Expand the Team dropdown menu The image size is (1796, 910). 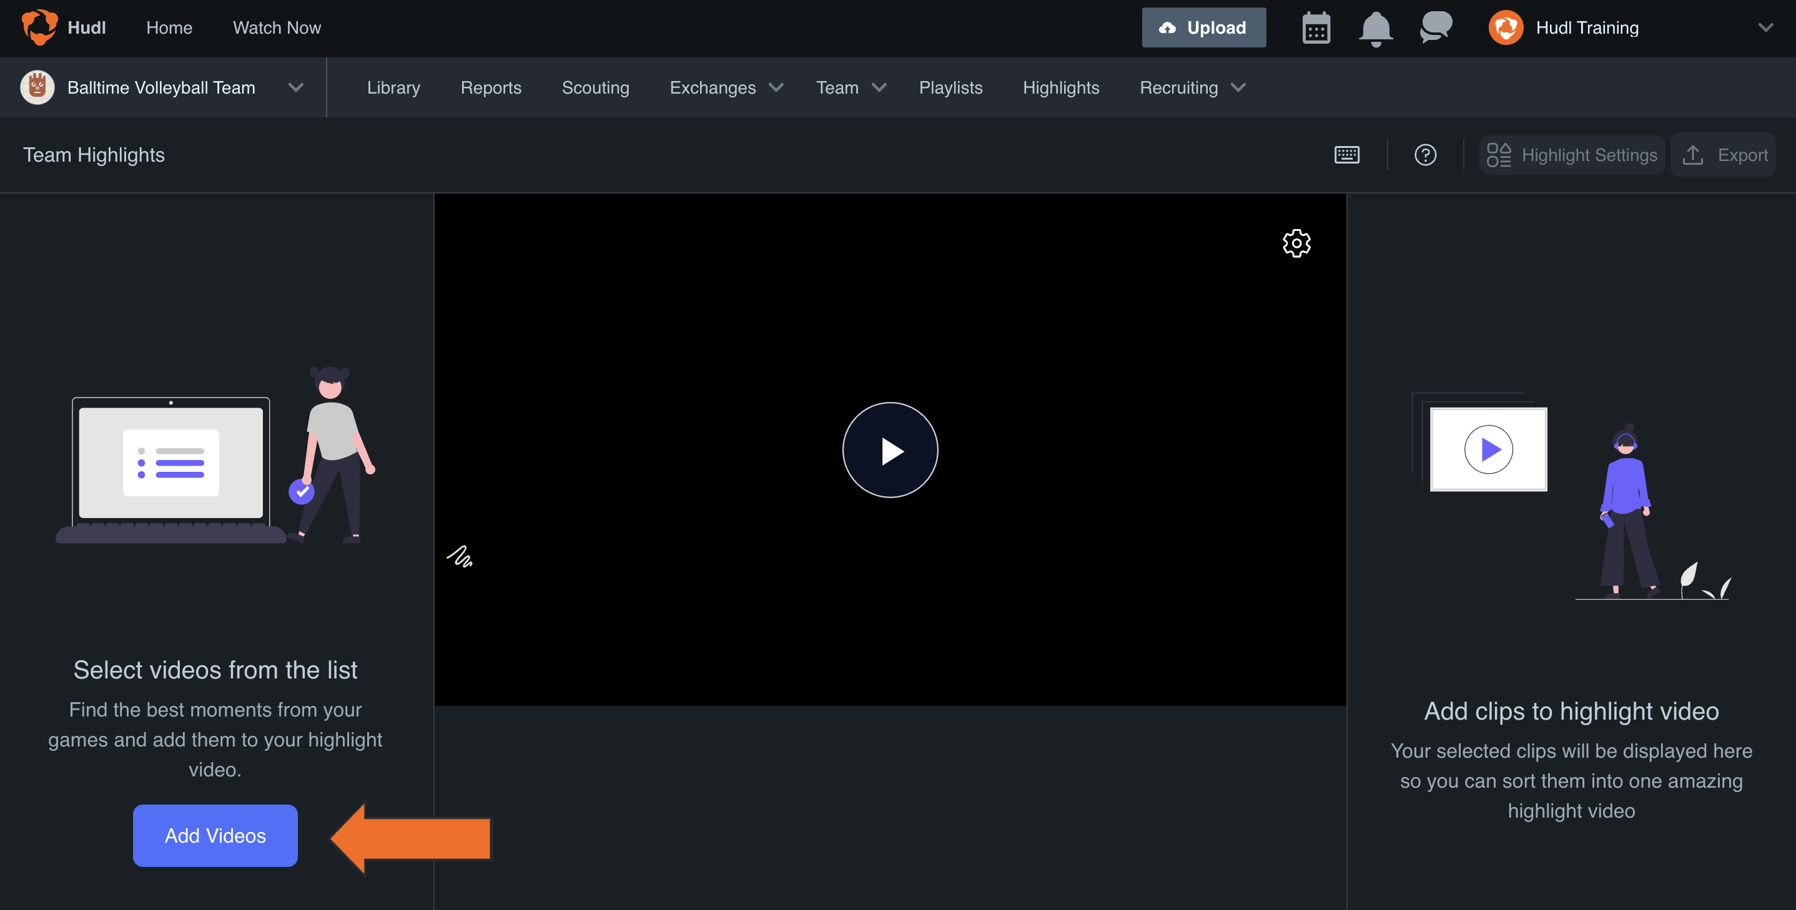879,88
